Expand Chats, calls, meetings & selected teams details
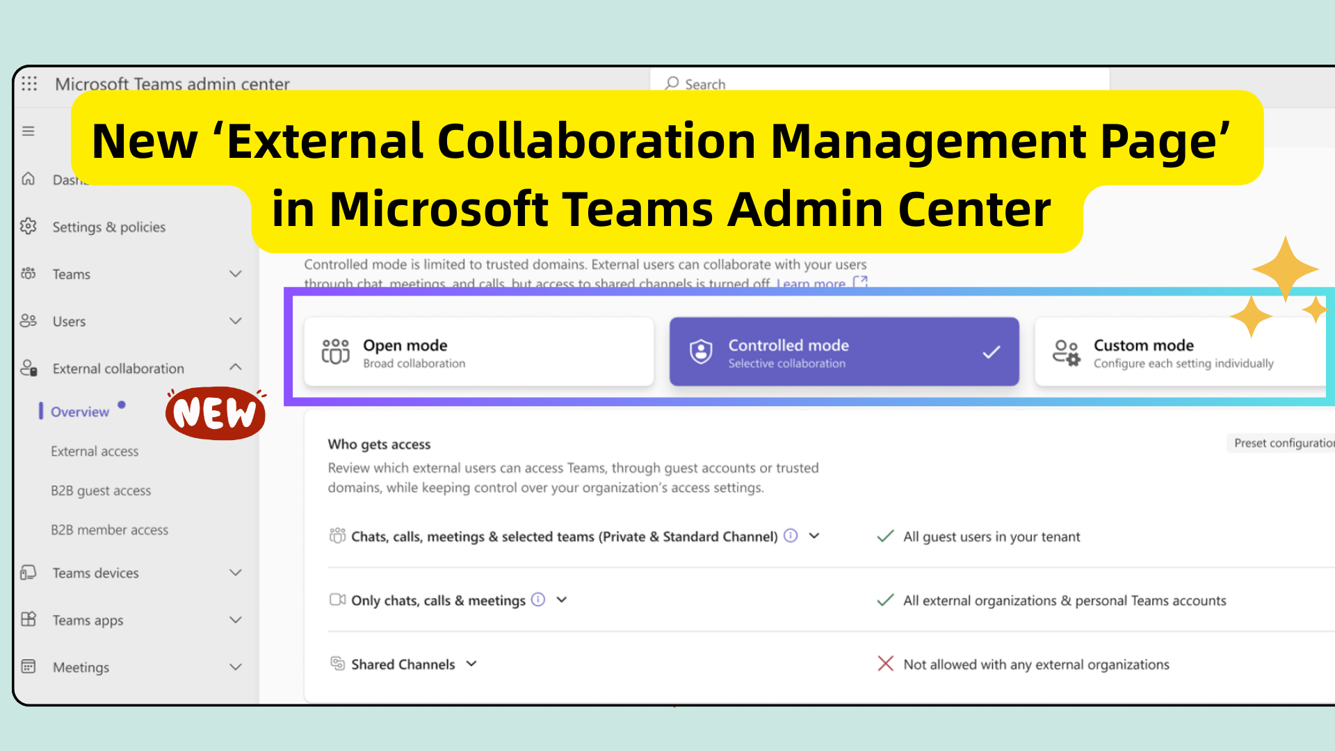Image resolution: width=1335 pixels, height=751 pixels. [x=815, y=535]
